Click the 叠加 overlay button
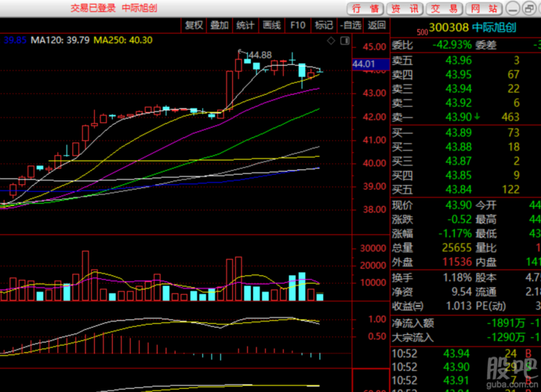 pyautogui.click(x=220, y=25)
